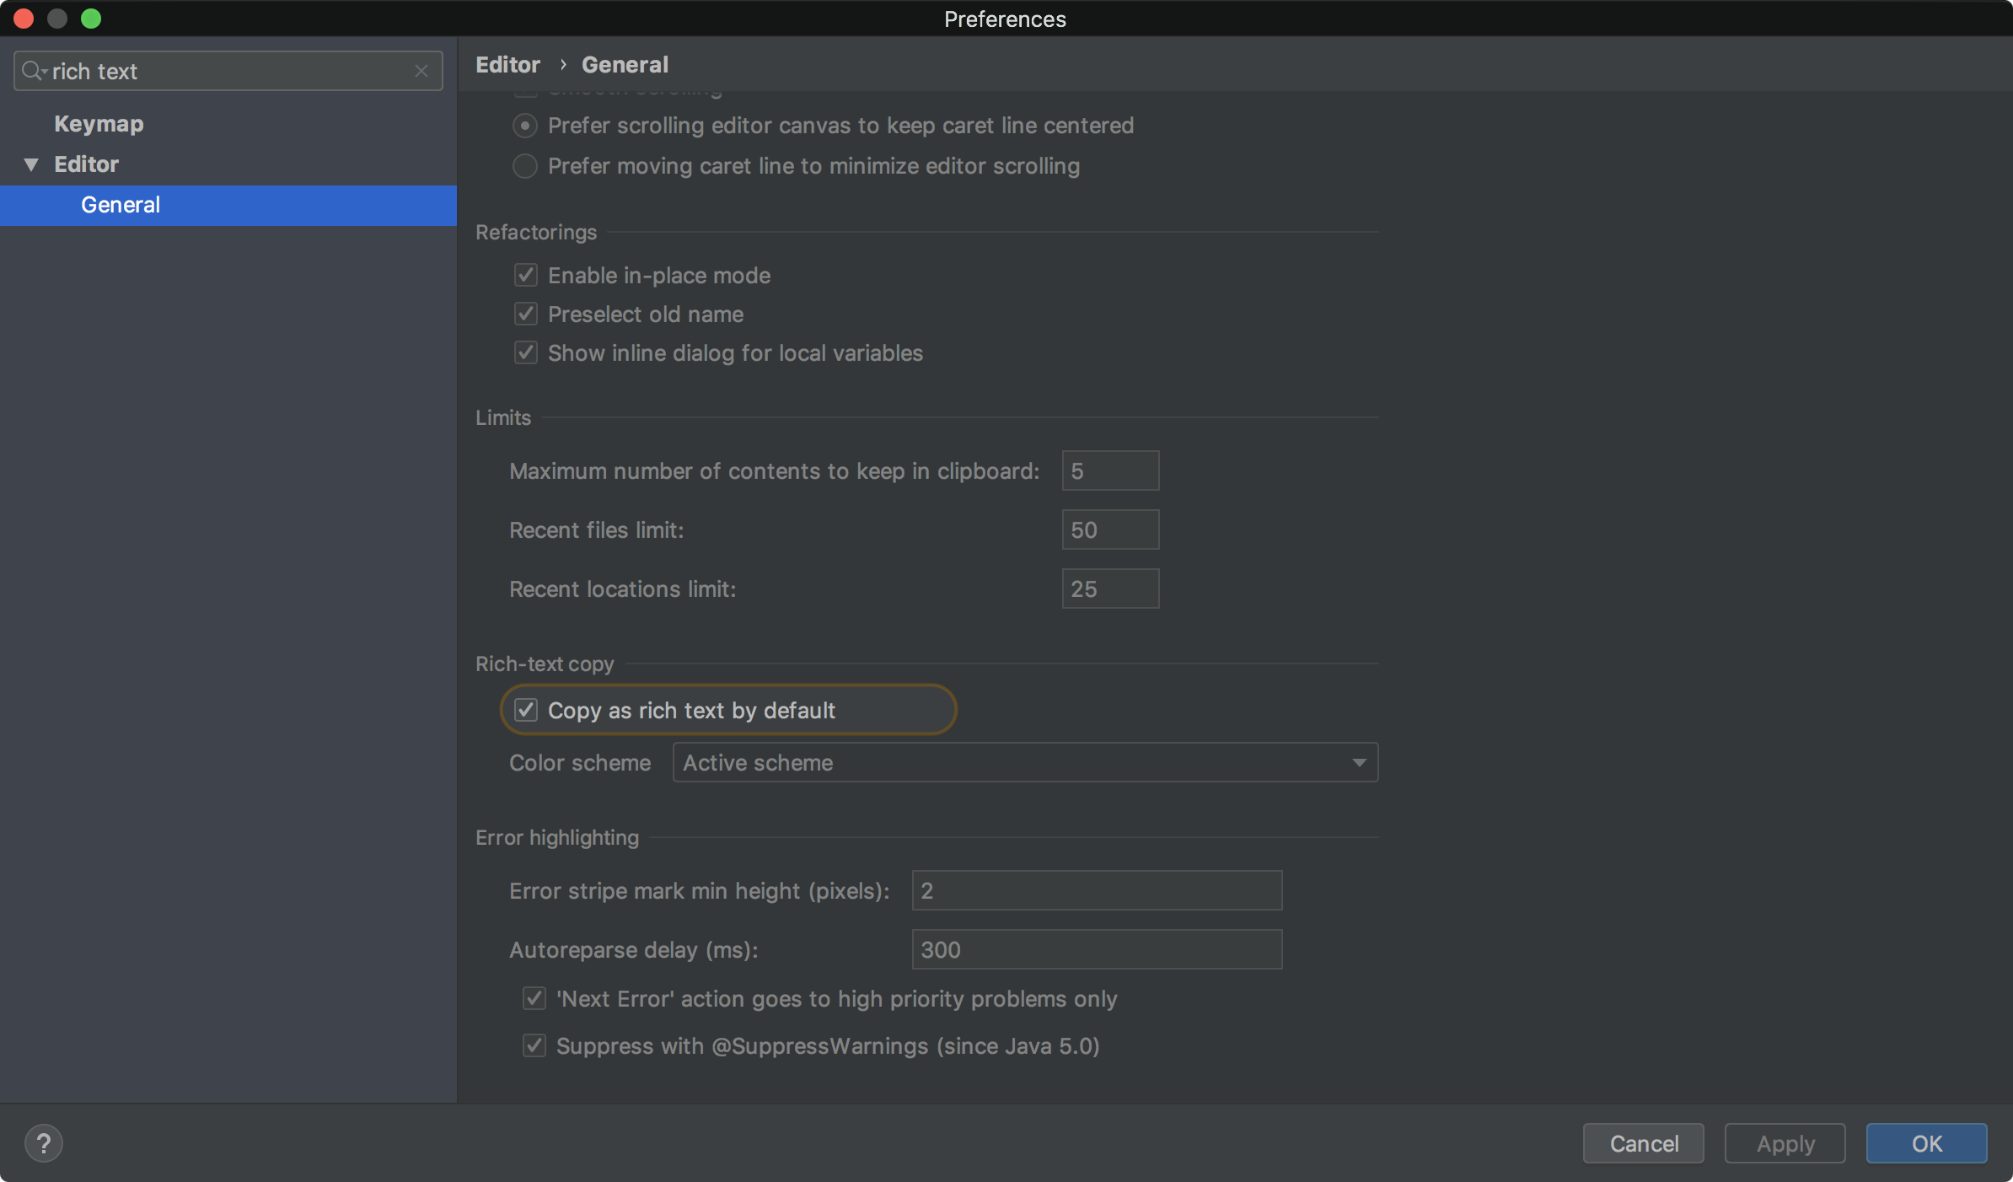Click the Editor breadcrumb in the header
Image resolution: width=2013 pixels, height=1182 pixels.
[507, 65]
